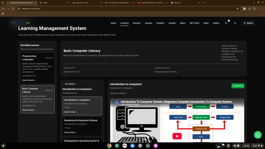This screenshot has width=265, height=149.
Task: Bookmark this page with star icon
Action: click(237, 9)
